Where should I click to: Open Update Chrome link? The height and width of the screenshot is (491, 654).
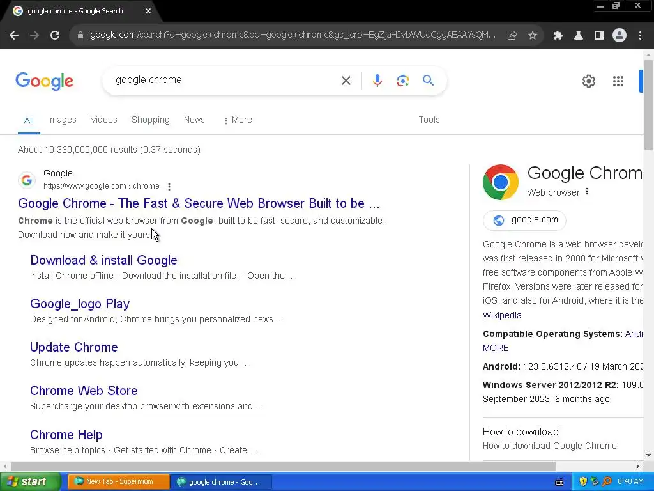[74, 347]
